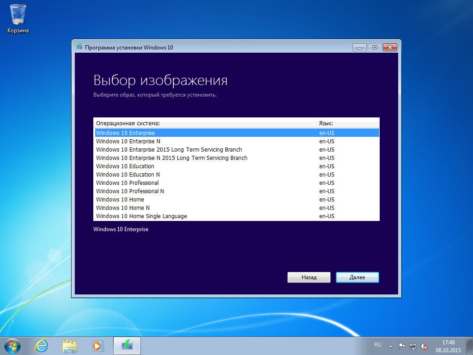Viewport: 473px width, 355px height.
Task: Click the Язык column header
Action: pos(348,123)
